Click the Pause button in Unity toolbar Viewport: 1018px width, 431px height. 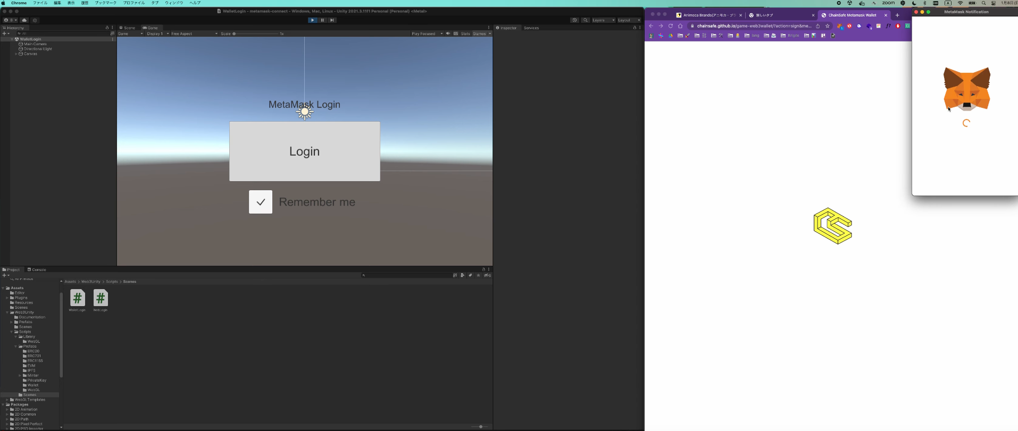(x=322, y=20)
